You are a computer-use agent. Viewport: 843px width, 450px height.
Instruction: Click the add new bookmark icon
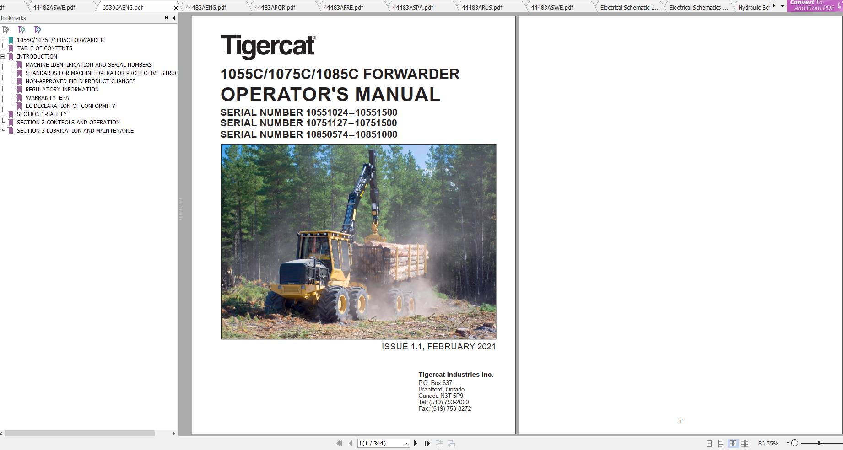(21, 30)
